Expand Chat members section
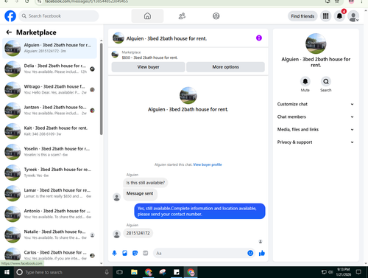Image resolution: width=368 pixels, height=278 pixels. (x=316, y=117)
